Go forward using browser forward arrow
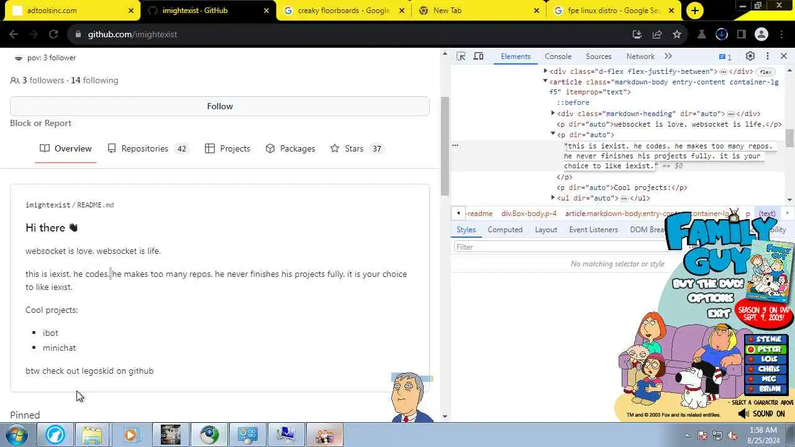The width and height of the screenshot is (795, 447). click(34, 34)
